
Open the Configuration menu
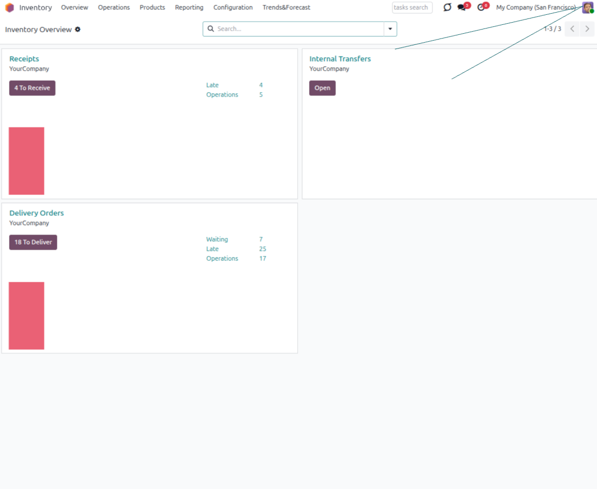[x=233, y=7]
